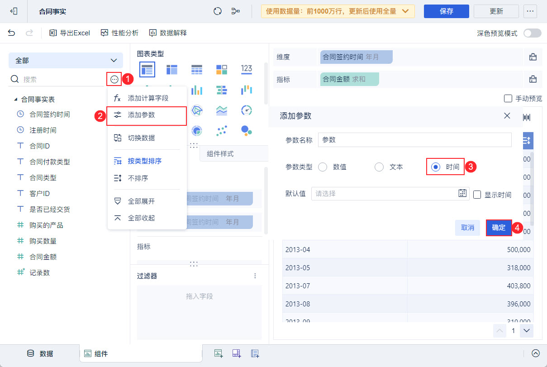This screenshot has width=547, height=367.
Task: Choose 按类型排序 from the menu
Action: 147,161
